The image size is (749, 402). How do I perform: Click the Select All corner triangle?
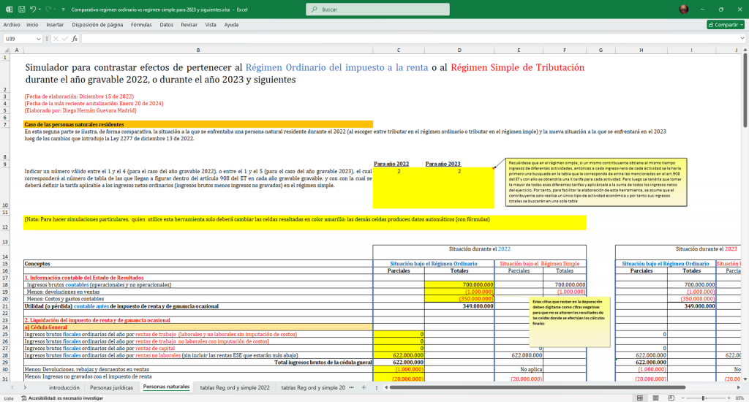point(6,50)
